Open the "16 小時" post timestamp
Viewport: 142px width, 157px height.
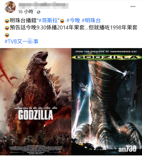[x=26, y=12]
